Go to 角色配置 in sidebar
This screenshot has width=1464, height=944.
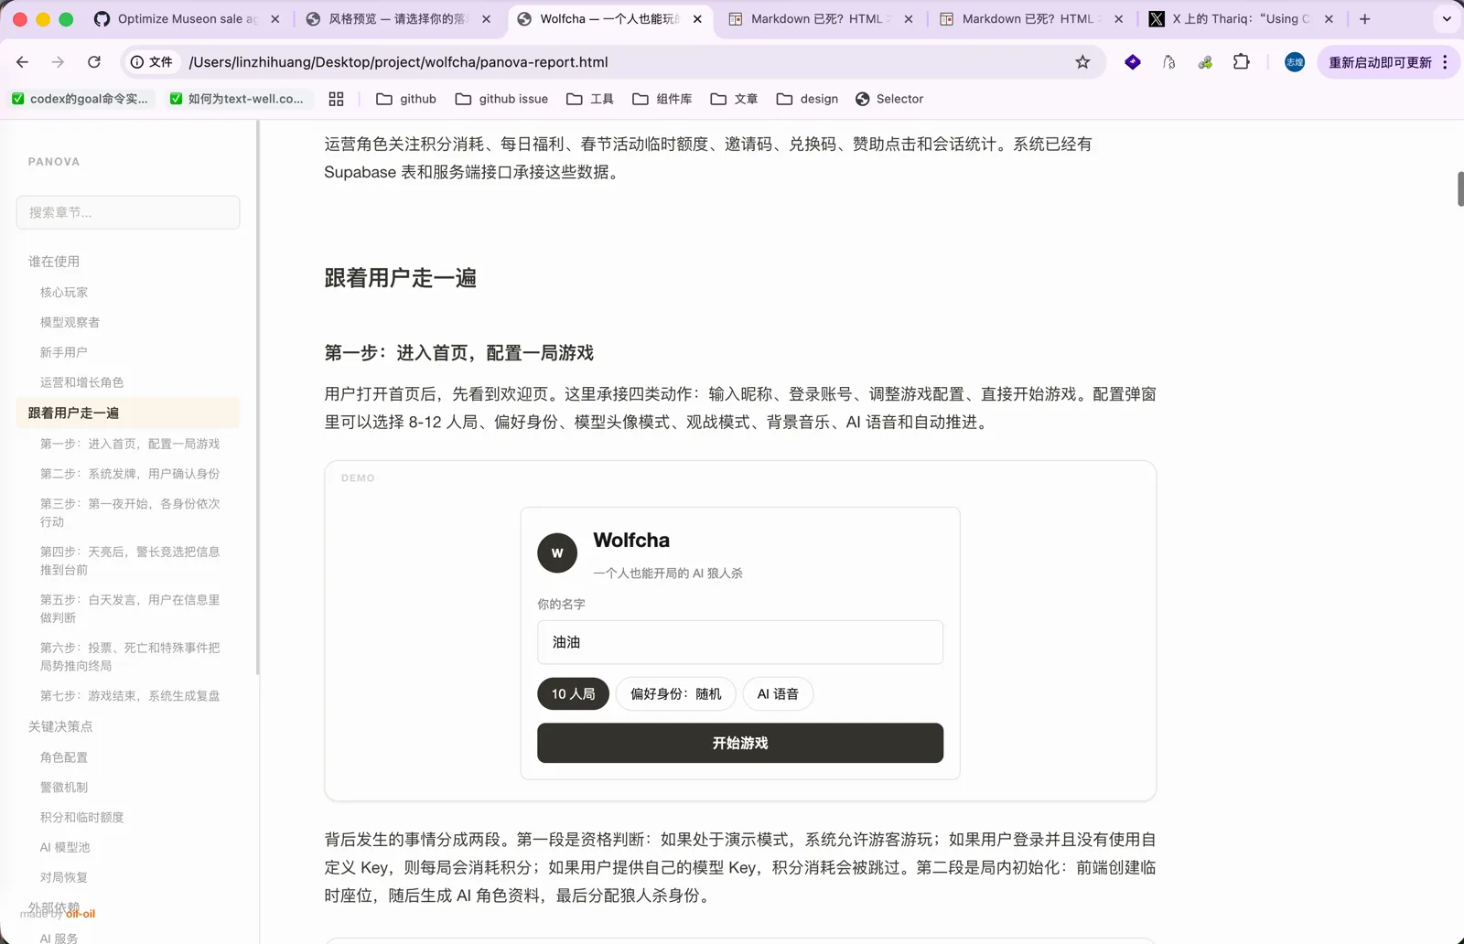tap(64, 757)
